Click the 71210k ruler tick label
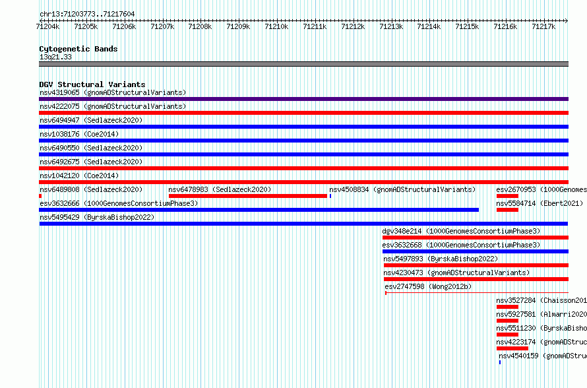This screenshot has width=587, height=388. tap(276, 26)
